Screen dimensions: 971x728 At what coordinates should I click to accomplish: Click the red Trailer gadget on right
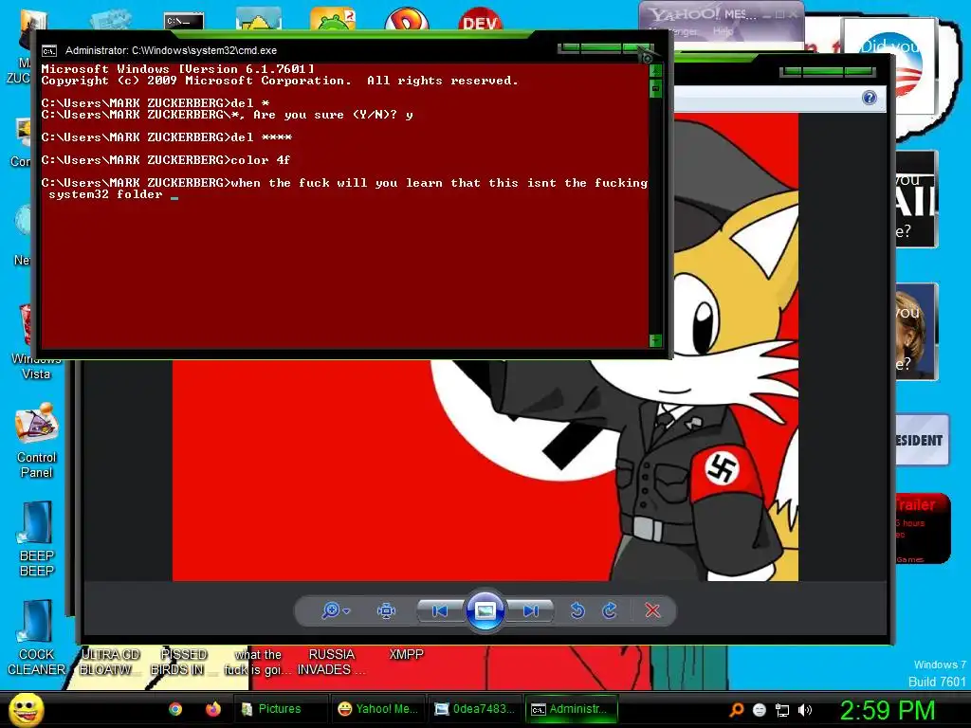click(x=923, y=528)
